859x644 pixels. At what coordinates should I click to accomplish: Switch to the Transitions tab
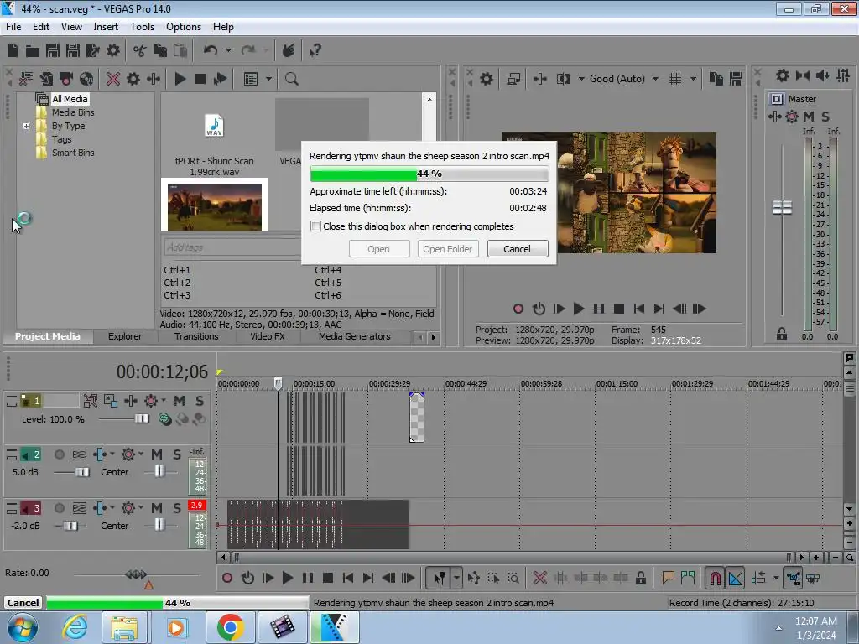pos(196,336)
